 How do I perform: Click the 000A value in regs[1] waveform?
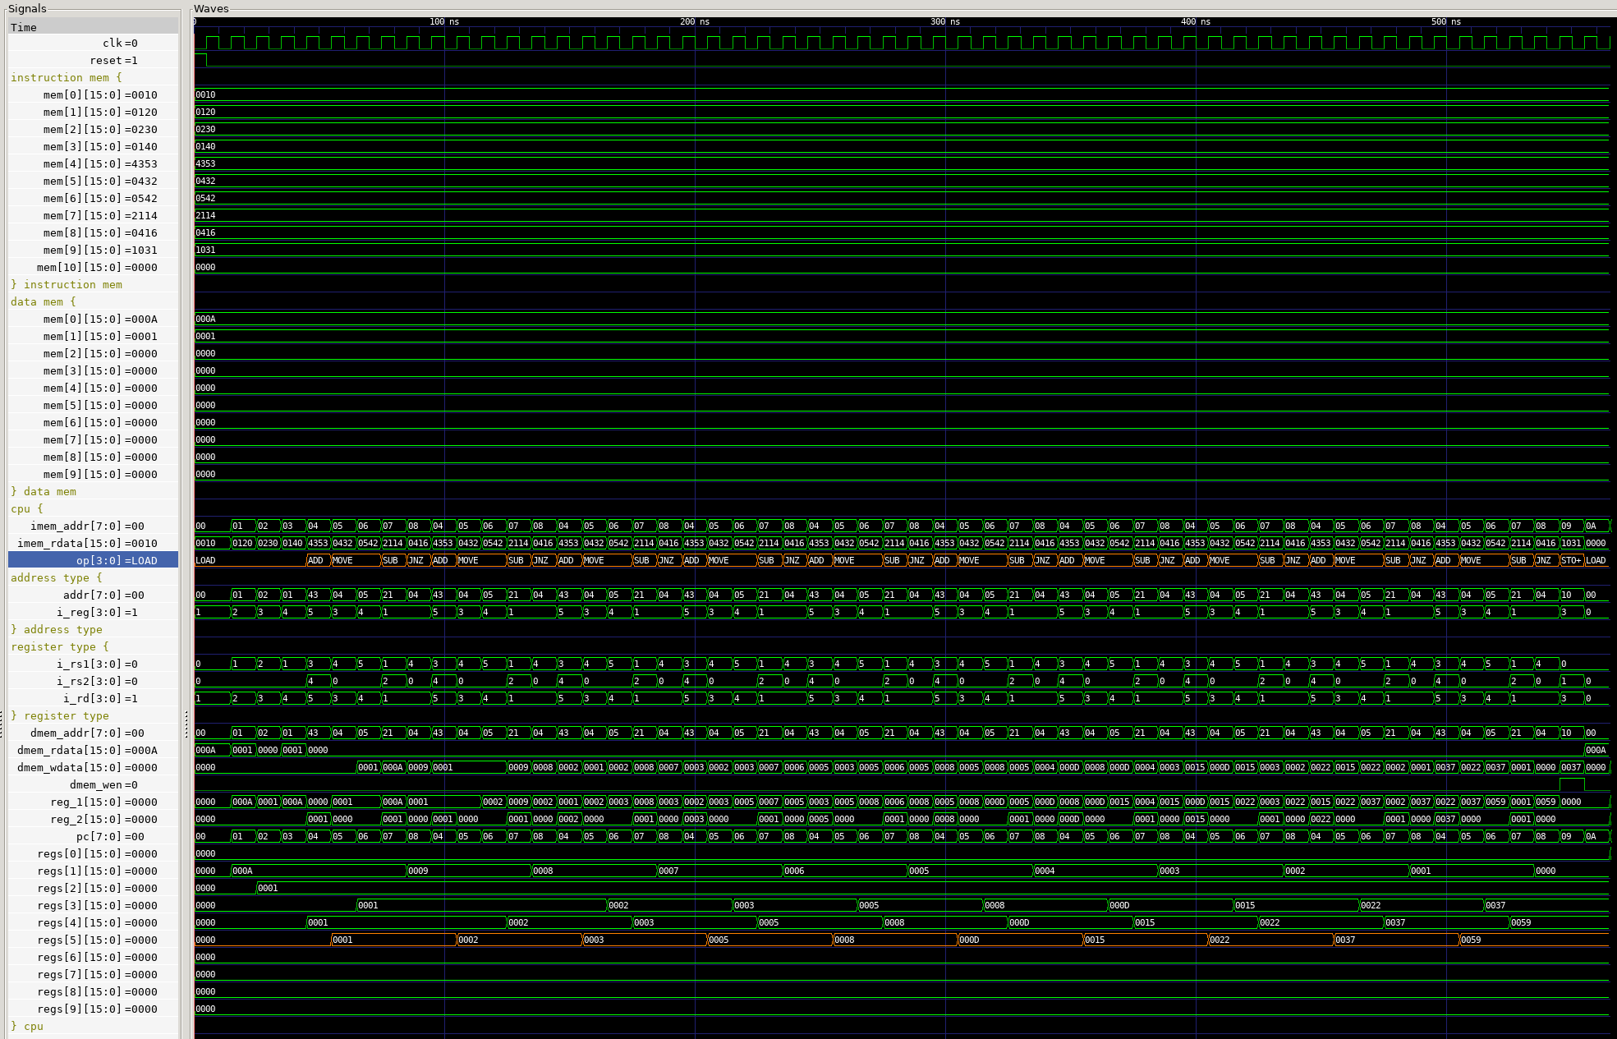tap(242, 871)
